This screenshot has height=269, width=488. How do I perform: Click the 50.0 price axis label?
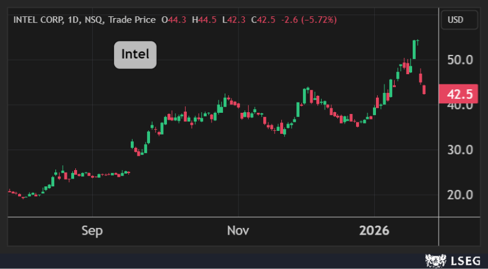pyautogui.click(x=458, y=60)
